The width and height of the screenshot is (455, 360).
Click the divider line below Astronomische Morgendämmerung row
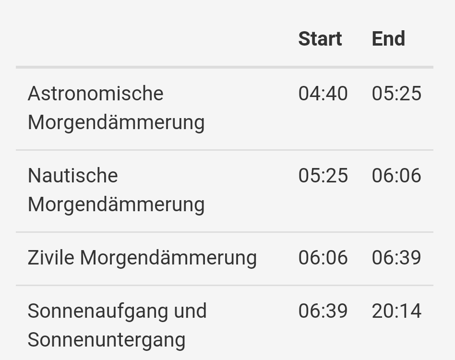225,150
